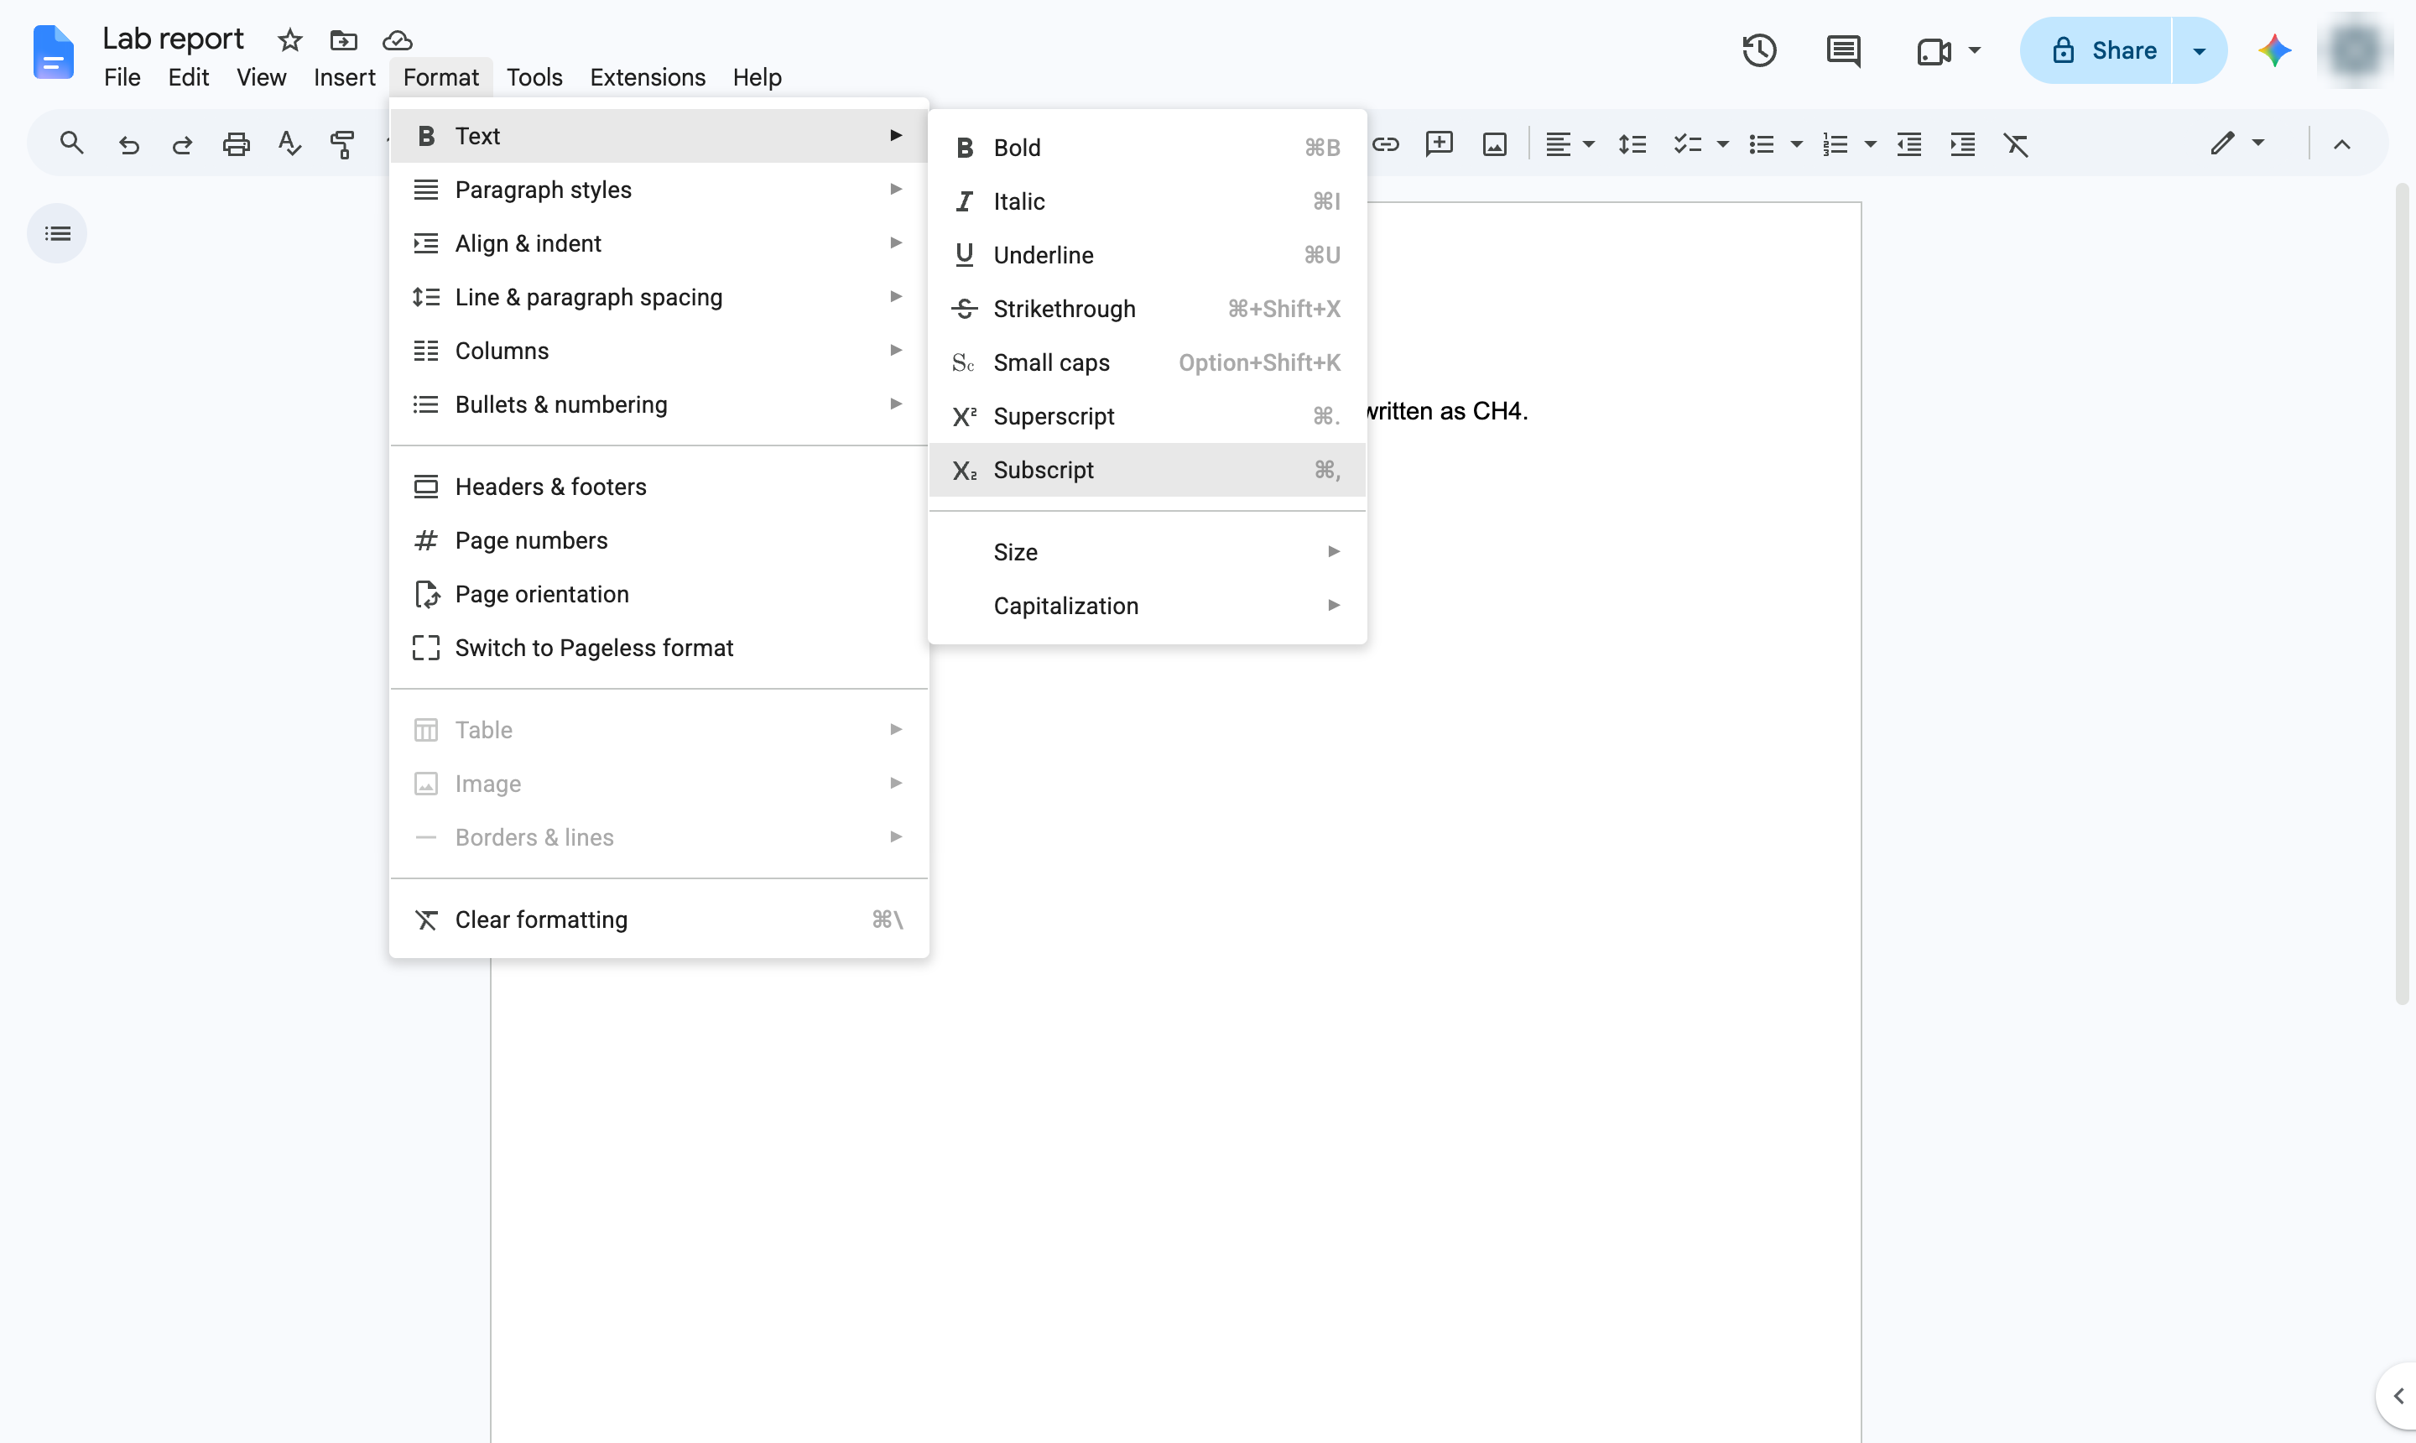Open the Share options dropdown arrow
Viewport: 2416px width, 1443px height.
point(2200,50)
